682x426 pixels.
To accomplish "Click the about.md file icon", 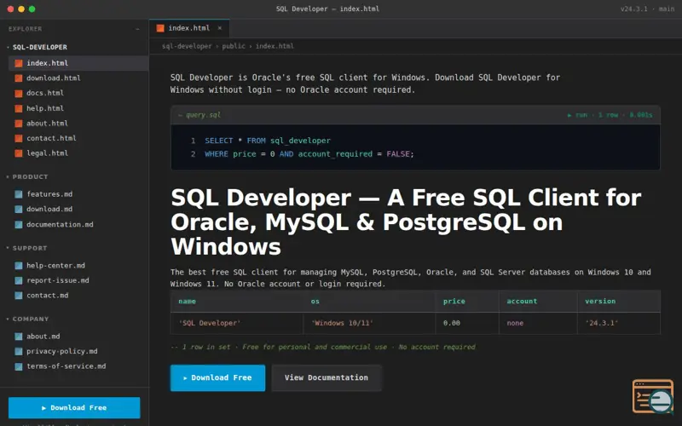I will [x=19, y=337].
